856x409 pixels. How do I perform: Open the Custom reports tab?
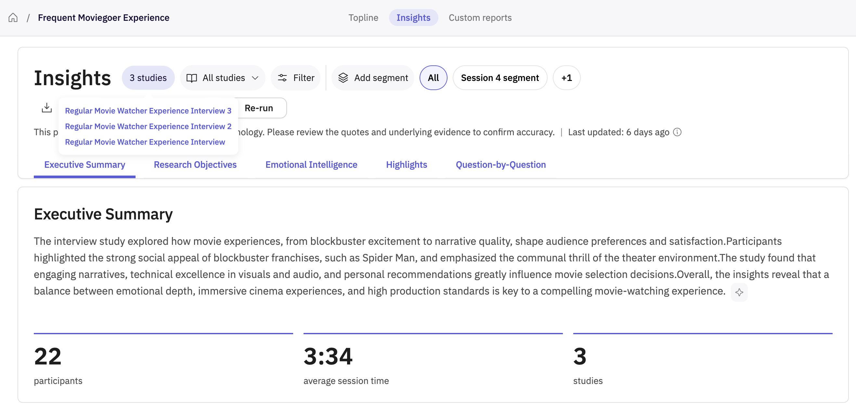[x=480, y=18]
